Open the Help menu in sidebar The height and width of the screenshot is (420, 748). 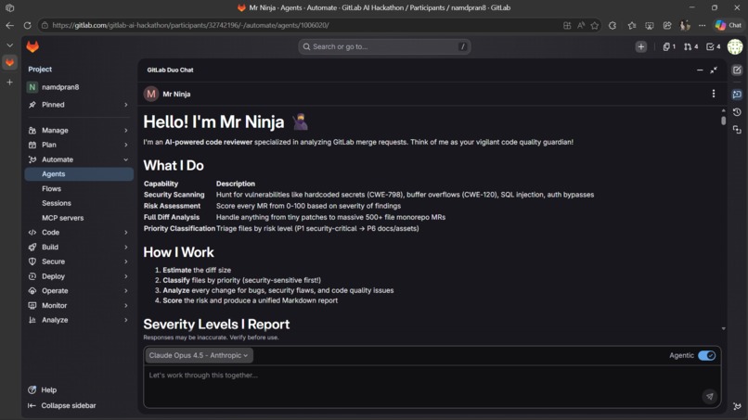43,390
